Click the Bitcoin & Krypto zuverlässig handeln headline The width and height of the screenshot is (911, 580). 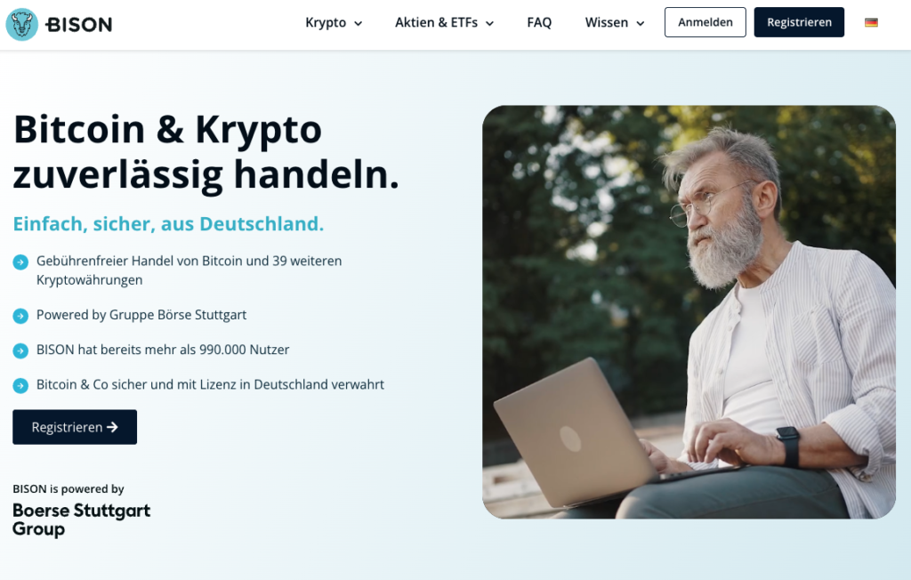pyautogui.click(x=206, y=152)
